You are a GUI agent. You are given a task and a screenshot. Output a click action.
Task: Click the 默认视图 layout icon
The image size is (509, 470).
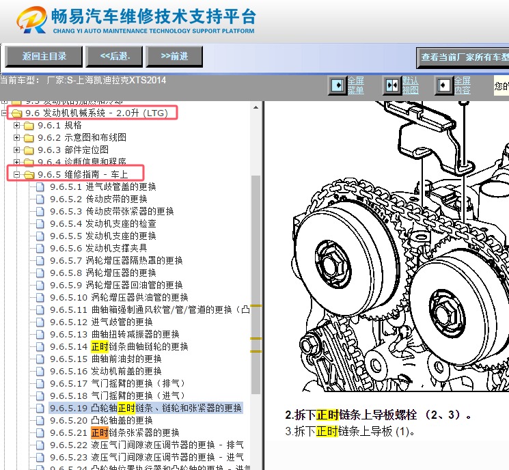(392, 85)
